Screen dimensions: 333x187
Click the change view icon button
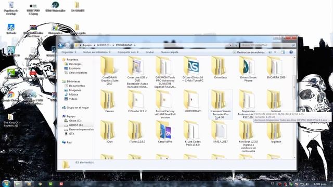click(271, 52)
